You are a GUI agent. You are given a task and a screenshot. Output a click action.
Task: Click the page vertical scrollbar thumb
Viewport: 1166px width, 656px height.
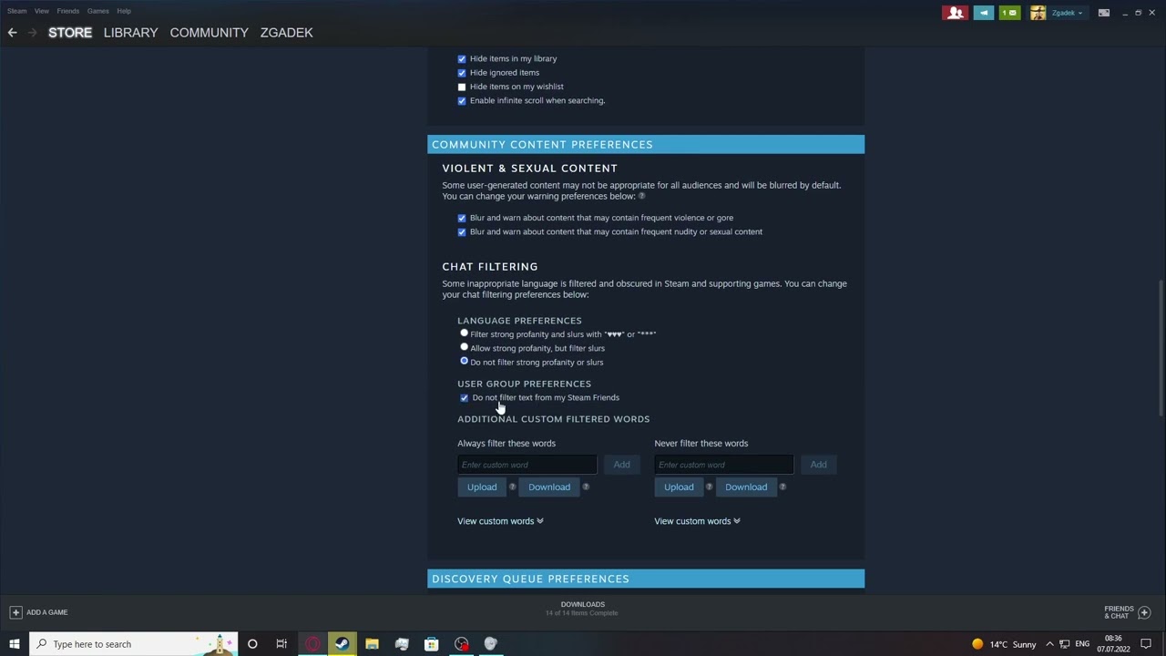tap(1161, 346)
